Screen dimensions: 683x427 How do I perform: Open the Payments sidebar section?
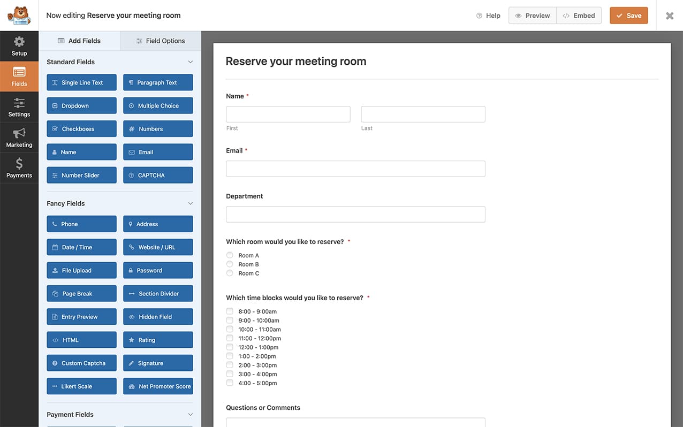(x=19, y=167)
